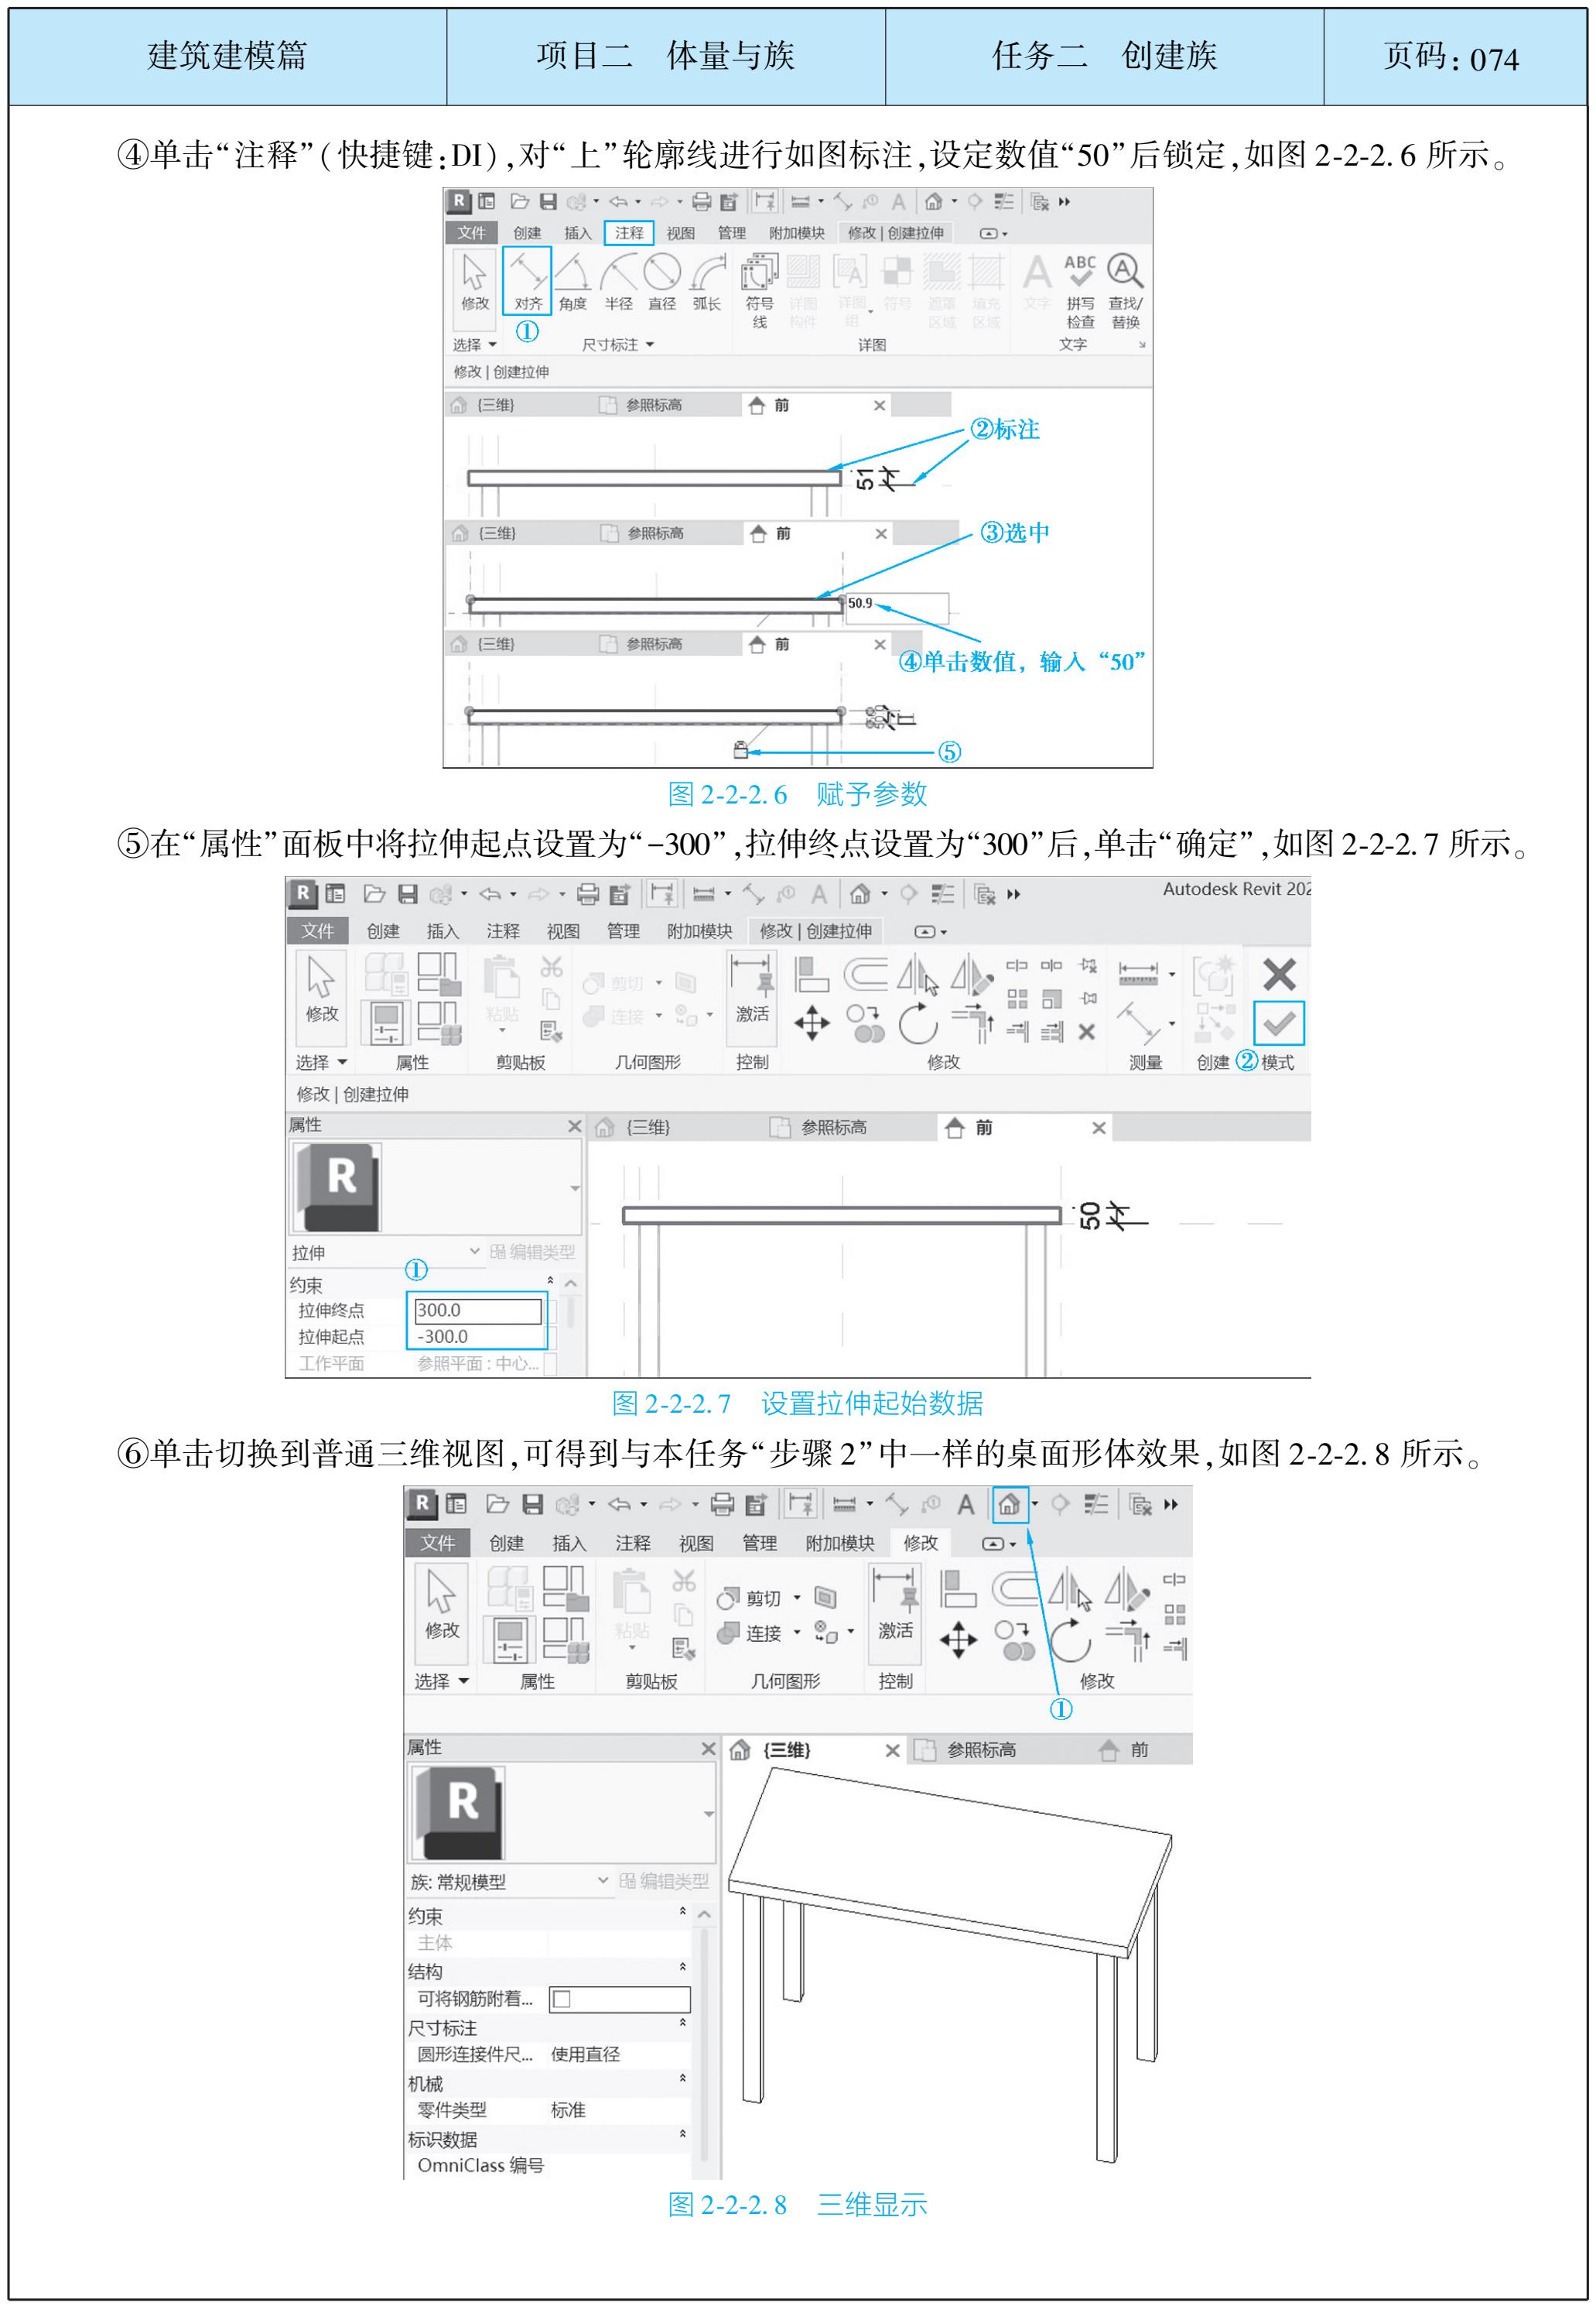1596x2306 pixels.
Task: Click the Text A icon in figure 2-2-2.8 toolbar
Action: click(965, 1503)
